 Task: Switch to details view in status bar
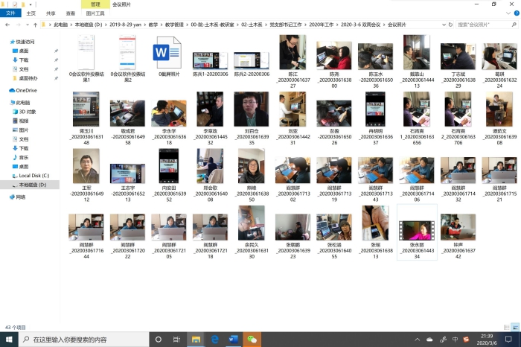(508, 327)
